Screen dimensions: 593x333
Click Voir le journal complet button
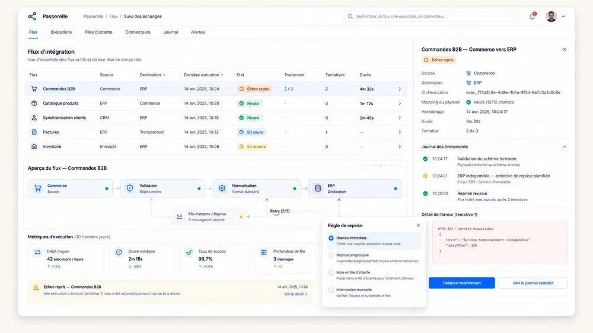(533, 283)
